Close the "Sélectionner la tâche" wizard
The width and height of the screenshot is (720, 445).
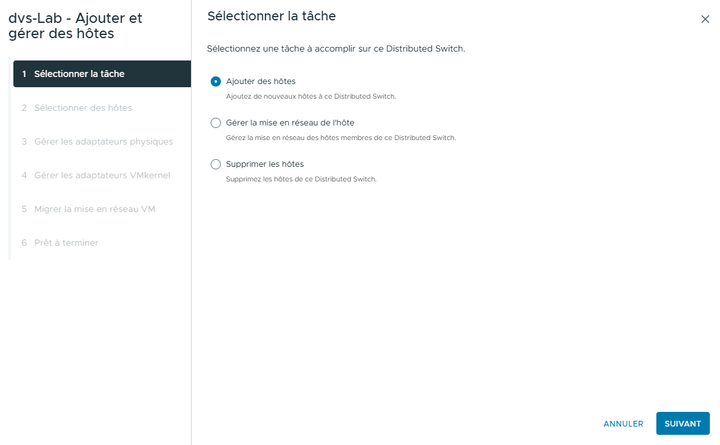point(705,19)
